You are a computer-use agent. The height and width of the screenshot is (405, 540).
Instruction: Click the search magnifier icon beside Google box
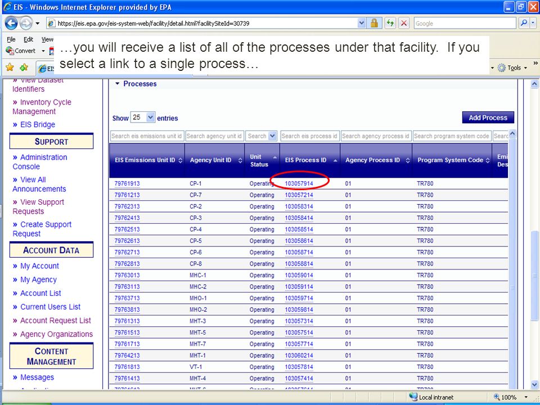524,24
